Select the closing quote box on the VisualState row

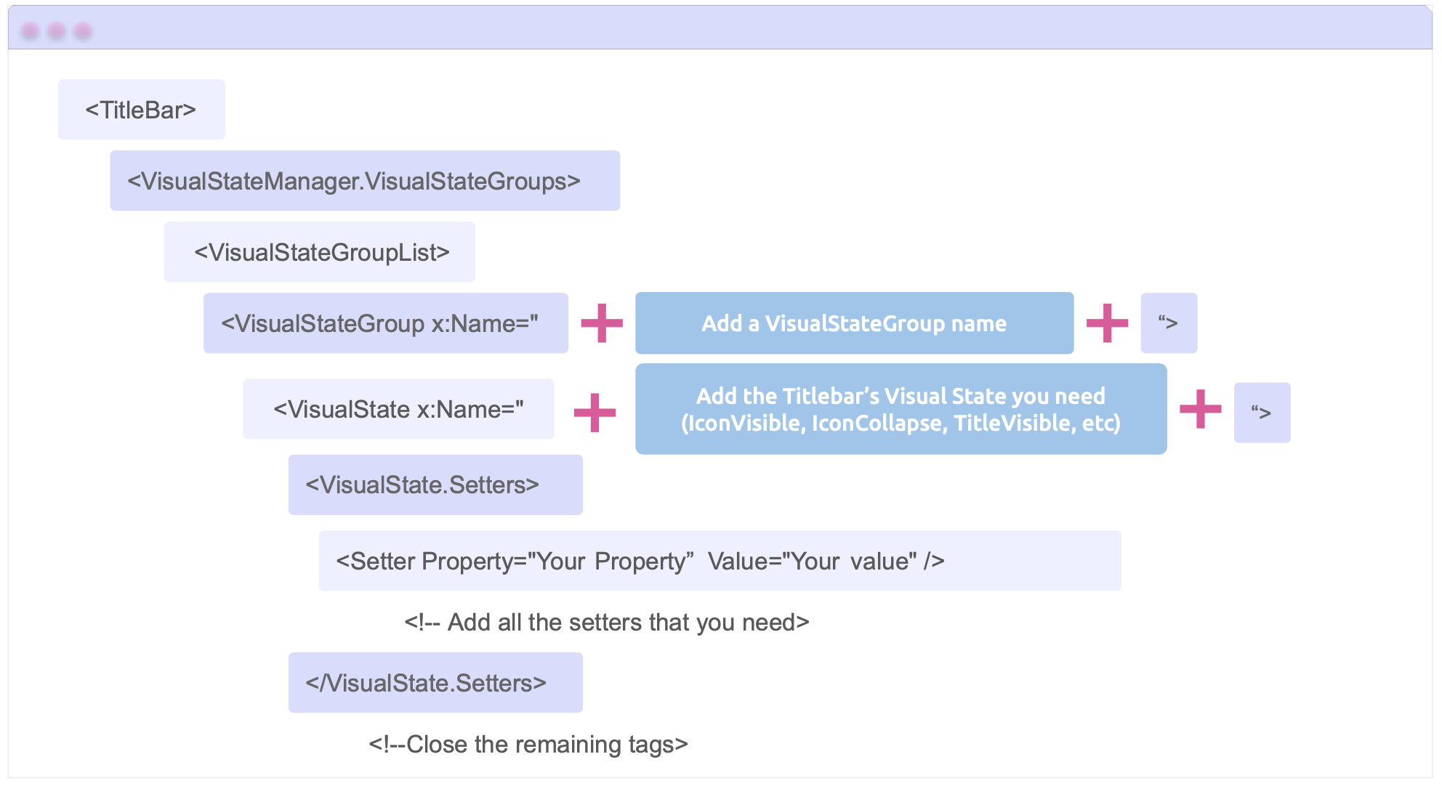click(1262, 413)
